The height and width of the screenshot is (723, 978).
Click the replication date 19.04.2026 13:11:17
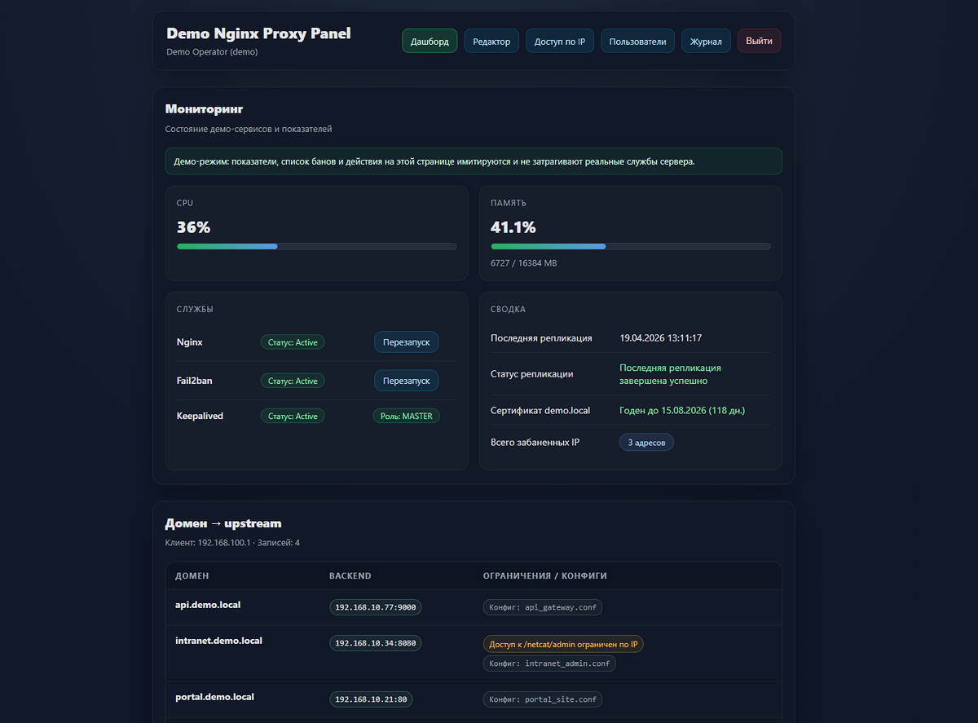(661, 337)
